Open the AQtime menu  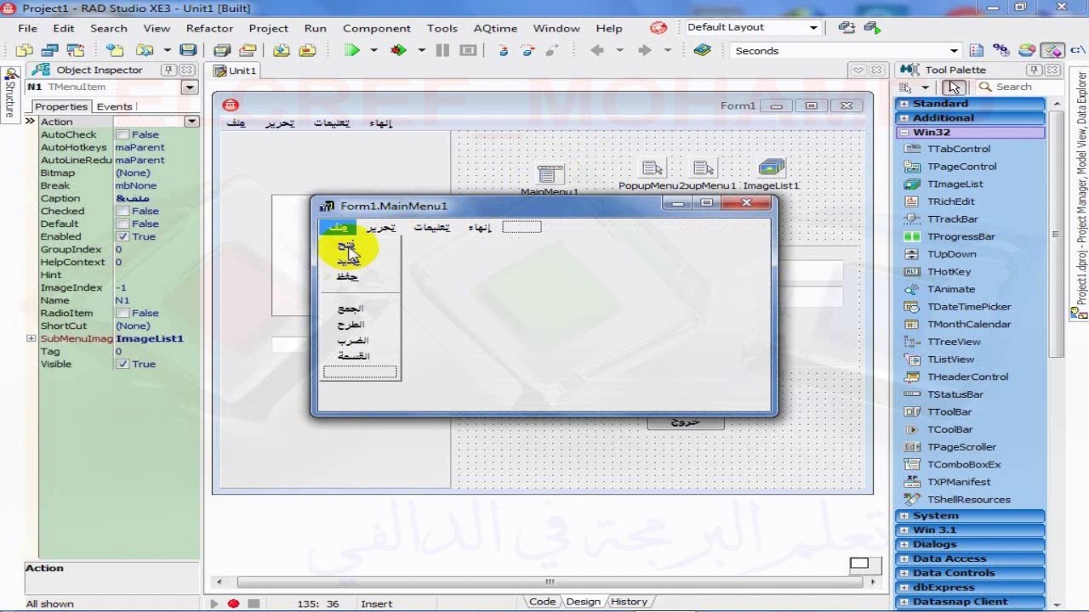pos(495,28)
